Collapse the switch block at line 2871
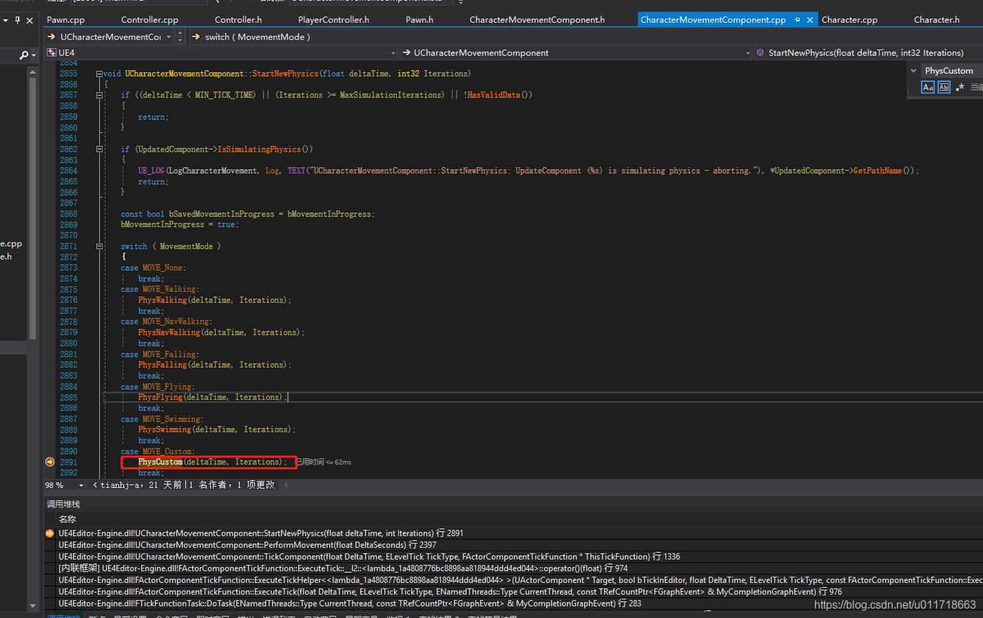 tap(99, 246)
